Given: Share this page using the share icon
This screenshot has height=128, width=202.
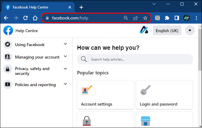Looking at the screenshot, I should 136,18.
